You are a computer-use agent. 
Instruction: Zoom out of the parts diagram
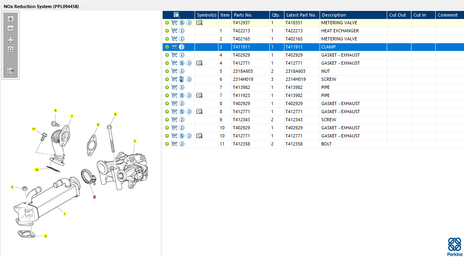coord(11,29)
